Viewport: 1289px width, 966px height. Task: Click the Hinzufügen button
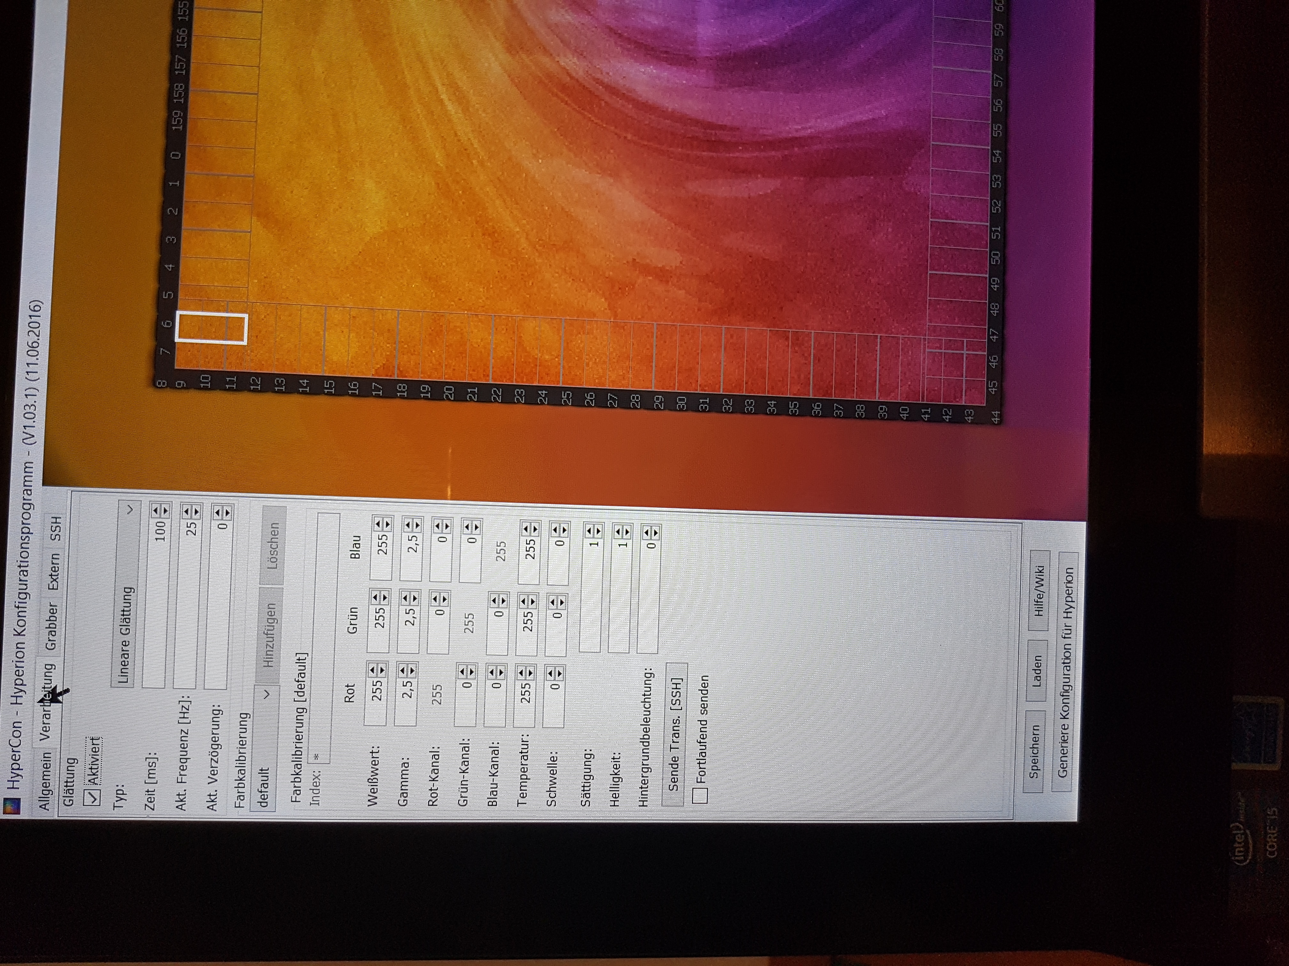270,636
